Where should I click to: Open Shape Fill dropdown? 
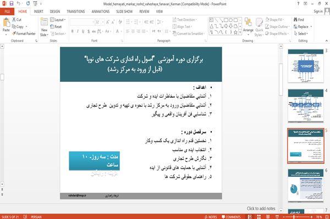pos(274,20)
